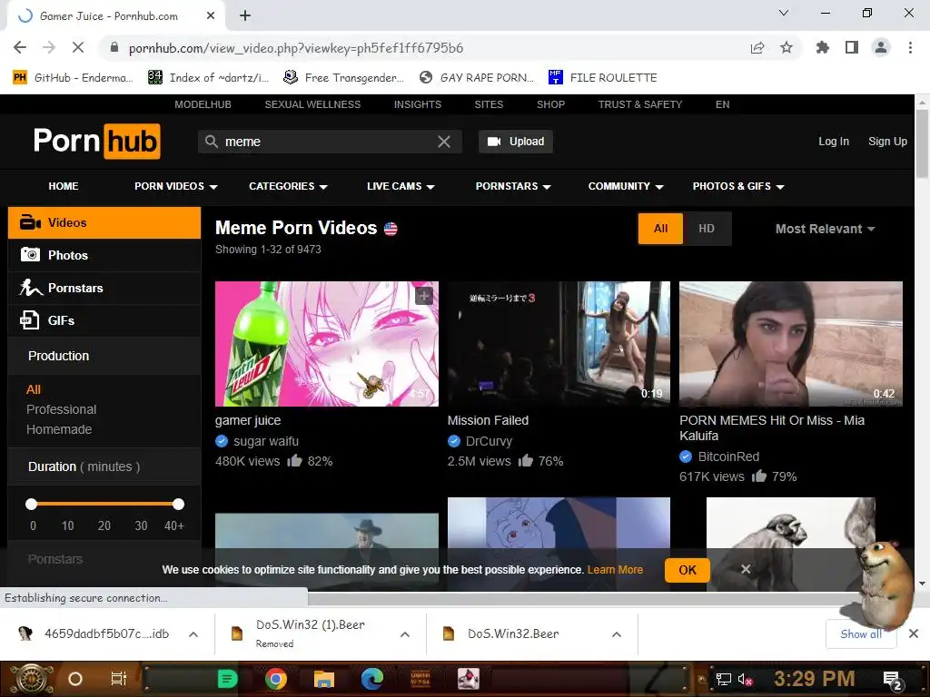Open the Extensions puzzle icon
930x697 pixels.
coord(823,47)
